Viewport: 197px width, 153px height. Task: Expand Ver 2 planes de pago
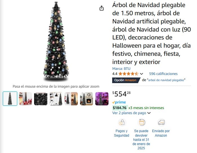(131, 113)
